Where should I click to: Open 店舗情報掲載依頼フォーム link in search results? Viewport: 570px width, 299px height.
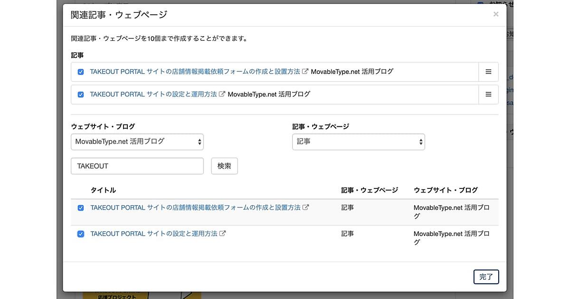tap(195, 207)
